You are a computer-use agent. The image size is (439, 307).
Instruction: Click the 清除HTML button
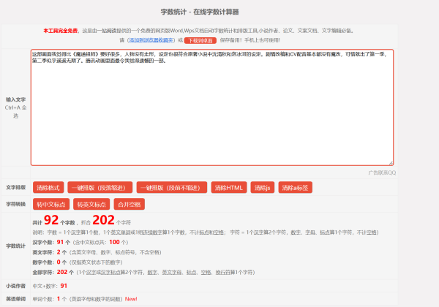(229, 187)
